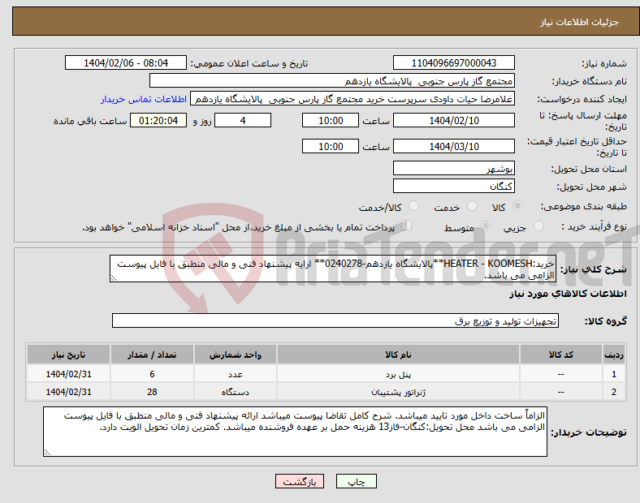
Task: Click the گروه کالا field تجهیزات تولید و توزیع برق
Action: click(x=335, y=320)
